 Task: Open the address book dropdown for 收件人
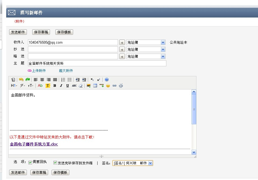pyautogui.click(x=146, y=42)
